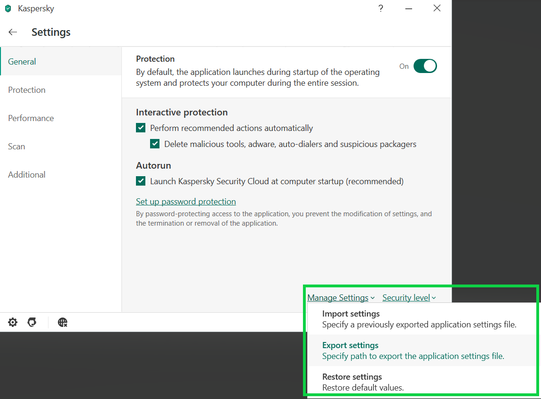541x399 pixels.
Task: Open help with the question mark icon
Action: coord(381,8)
